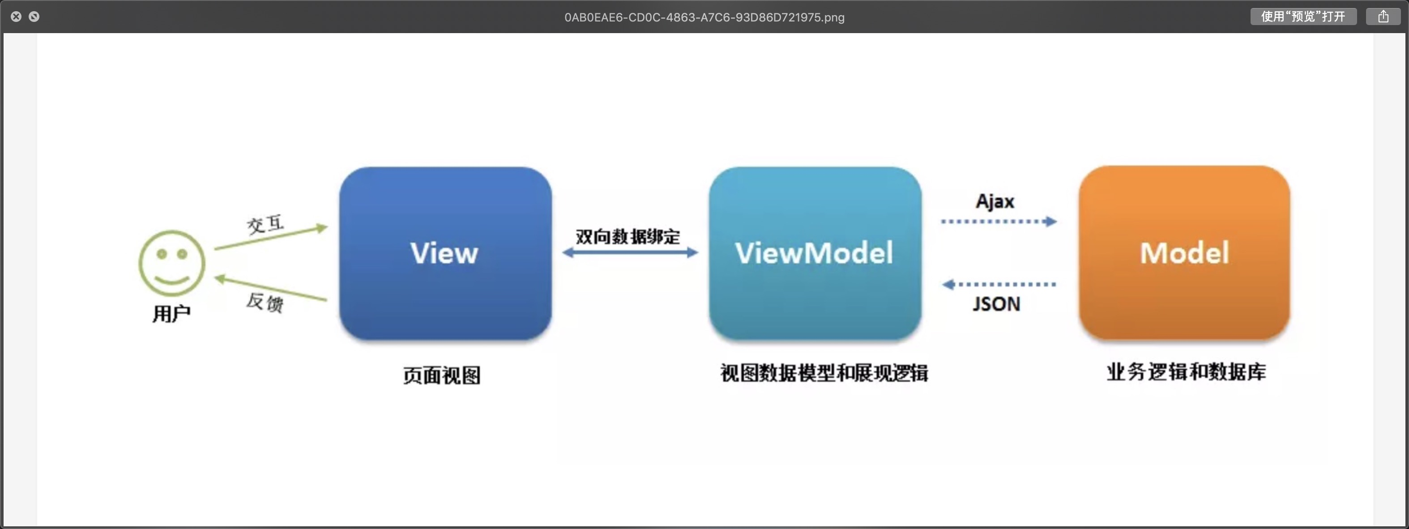The height and width of the screenshot is (529, 1409).
Task: Click the dotted JSON arrow pointing left
Action: [999, 285]
